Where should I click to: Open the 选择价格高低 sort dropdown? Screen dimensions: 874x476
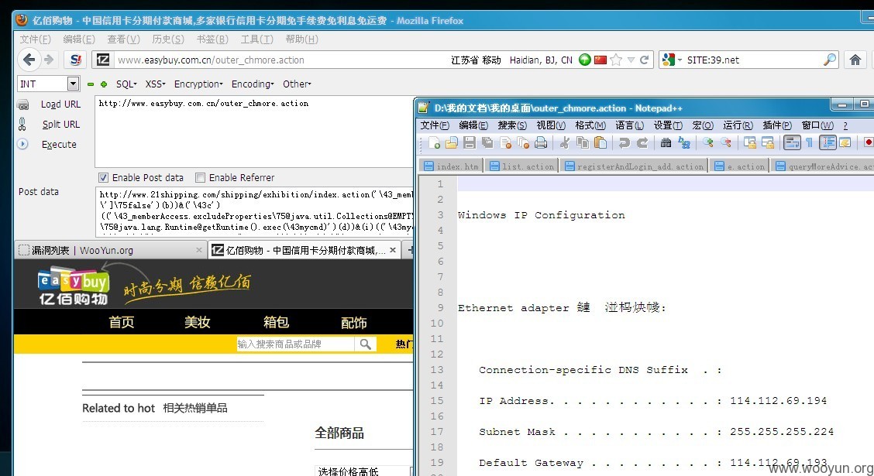coord(364,471)
